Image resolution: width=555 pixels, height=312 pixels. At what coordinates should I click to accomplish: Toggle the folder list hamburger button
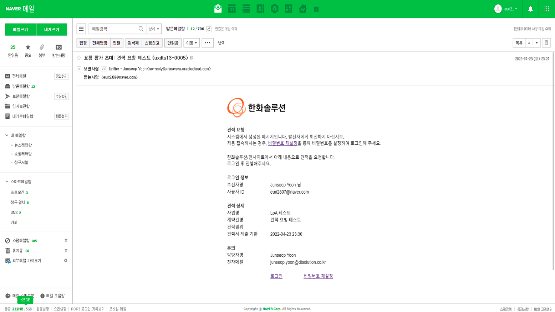point(81,29)
